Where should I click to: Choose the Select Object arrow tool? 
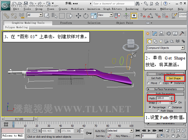point(47,16)
